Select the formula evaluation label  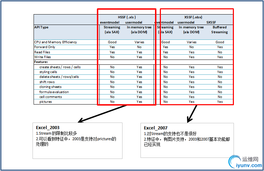[54, 92]
